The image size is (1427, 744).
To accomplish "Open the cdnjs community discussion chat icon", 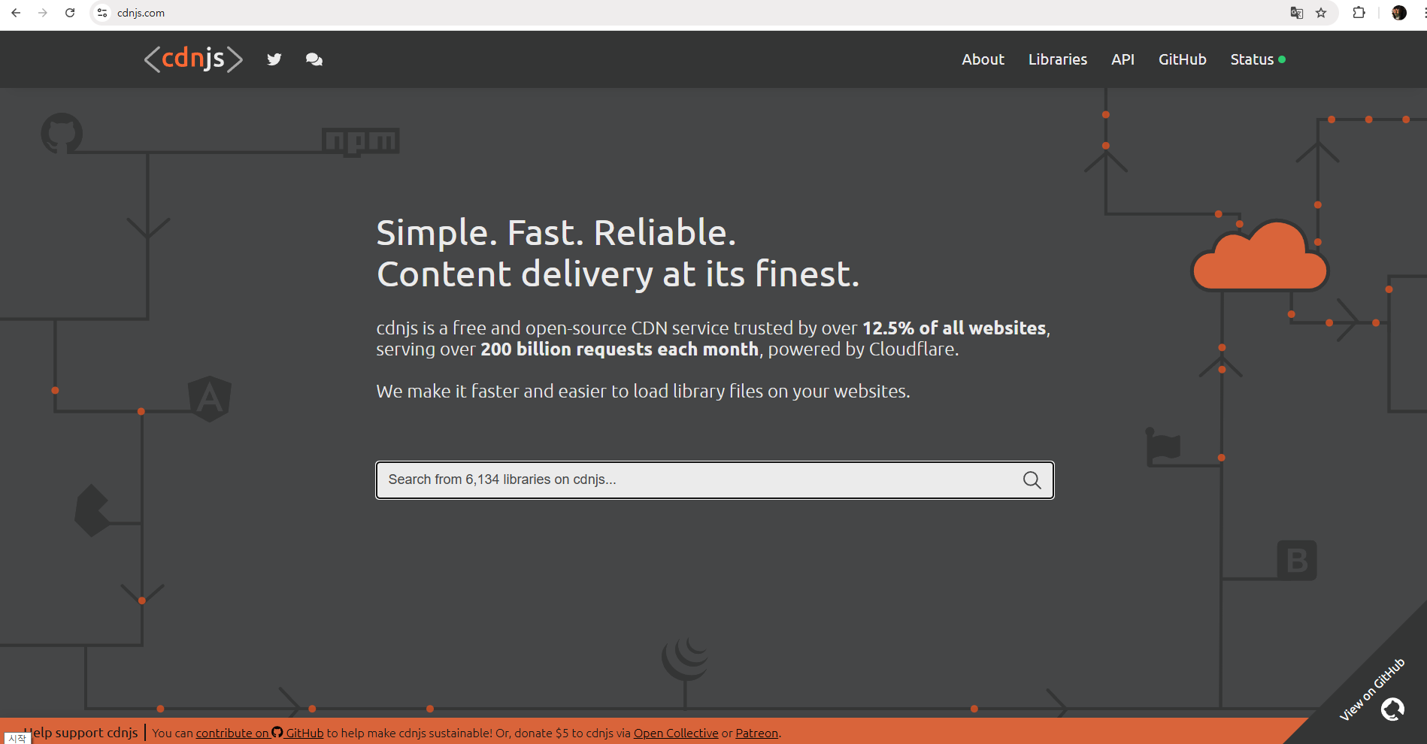I will (x=314, y=59).
